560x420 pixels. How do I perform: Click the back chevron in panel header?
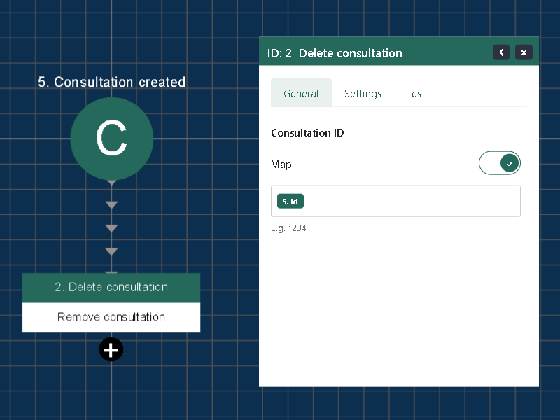(501, 52)
